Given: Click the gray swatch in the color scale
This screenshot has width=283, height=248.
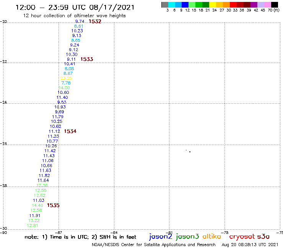Looking at the screenshot, I should click(165, 5).
